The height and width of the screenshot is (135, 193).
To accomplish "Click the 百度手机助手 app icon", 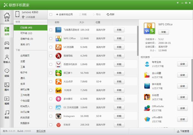I will click(x=58, y=64).
